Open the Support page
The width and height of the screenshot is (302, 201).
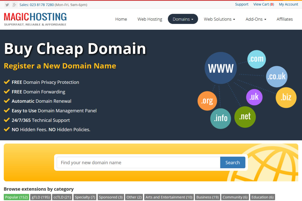[x=242, y=4]
